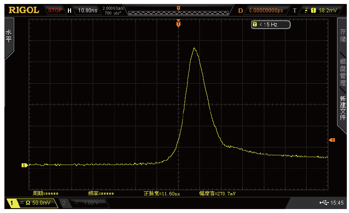Click the trigger source channel 1 badge

coord(313,10)
